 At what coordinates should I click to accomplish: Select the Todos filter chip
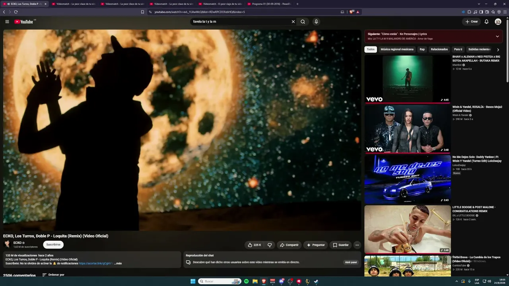tap(371, 49)
